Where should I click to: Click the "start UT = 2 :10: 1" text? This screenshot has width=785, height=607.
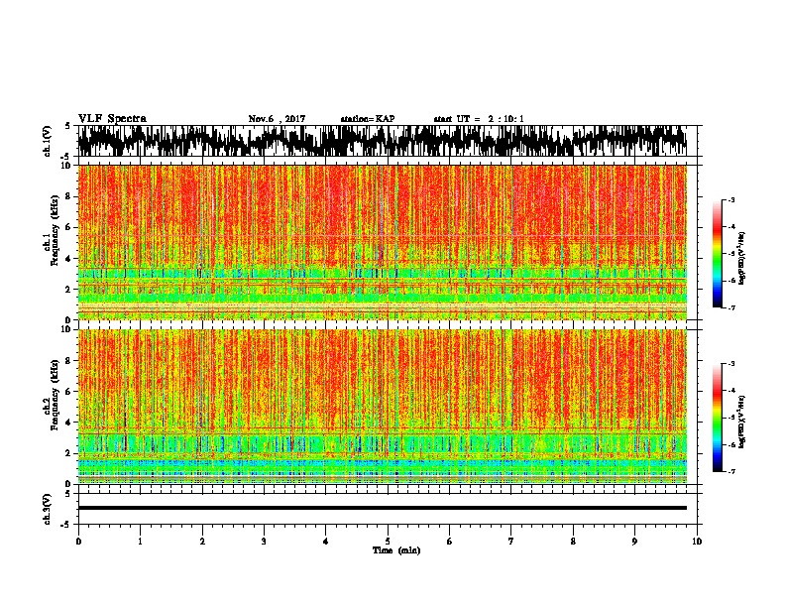click(x=479, y=119)
